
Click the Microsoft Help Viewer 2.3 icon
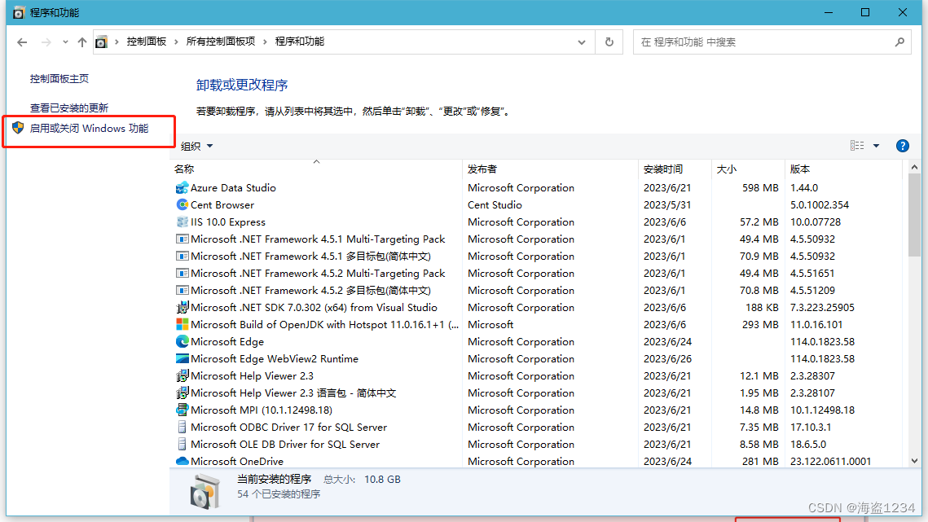pos(183,375)
